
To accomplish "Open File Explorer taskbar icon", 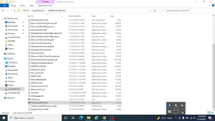I will pos(89,118).
